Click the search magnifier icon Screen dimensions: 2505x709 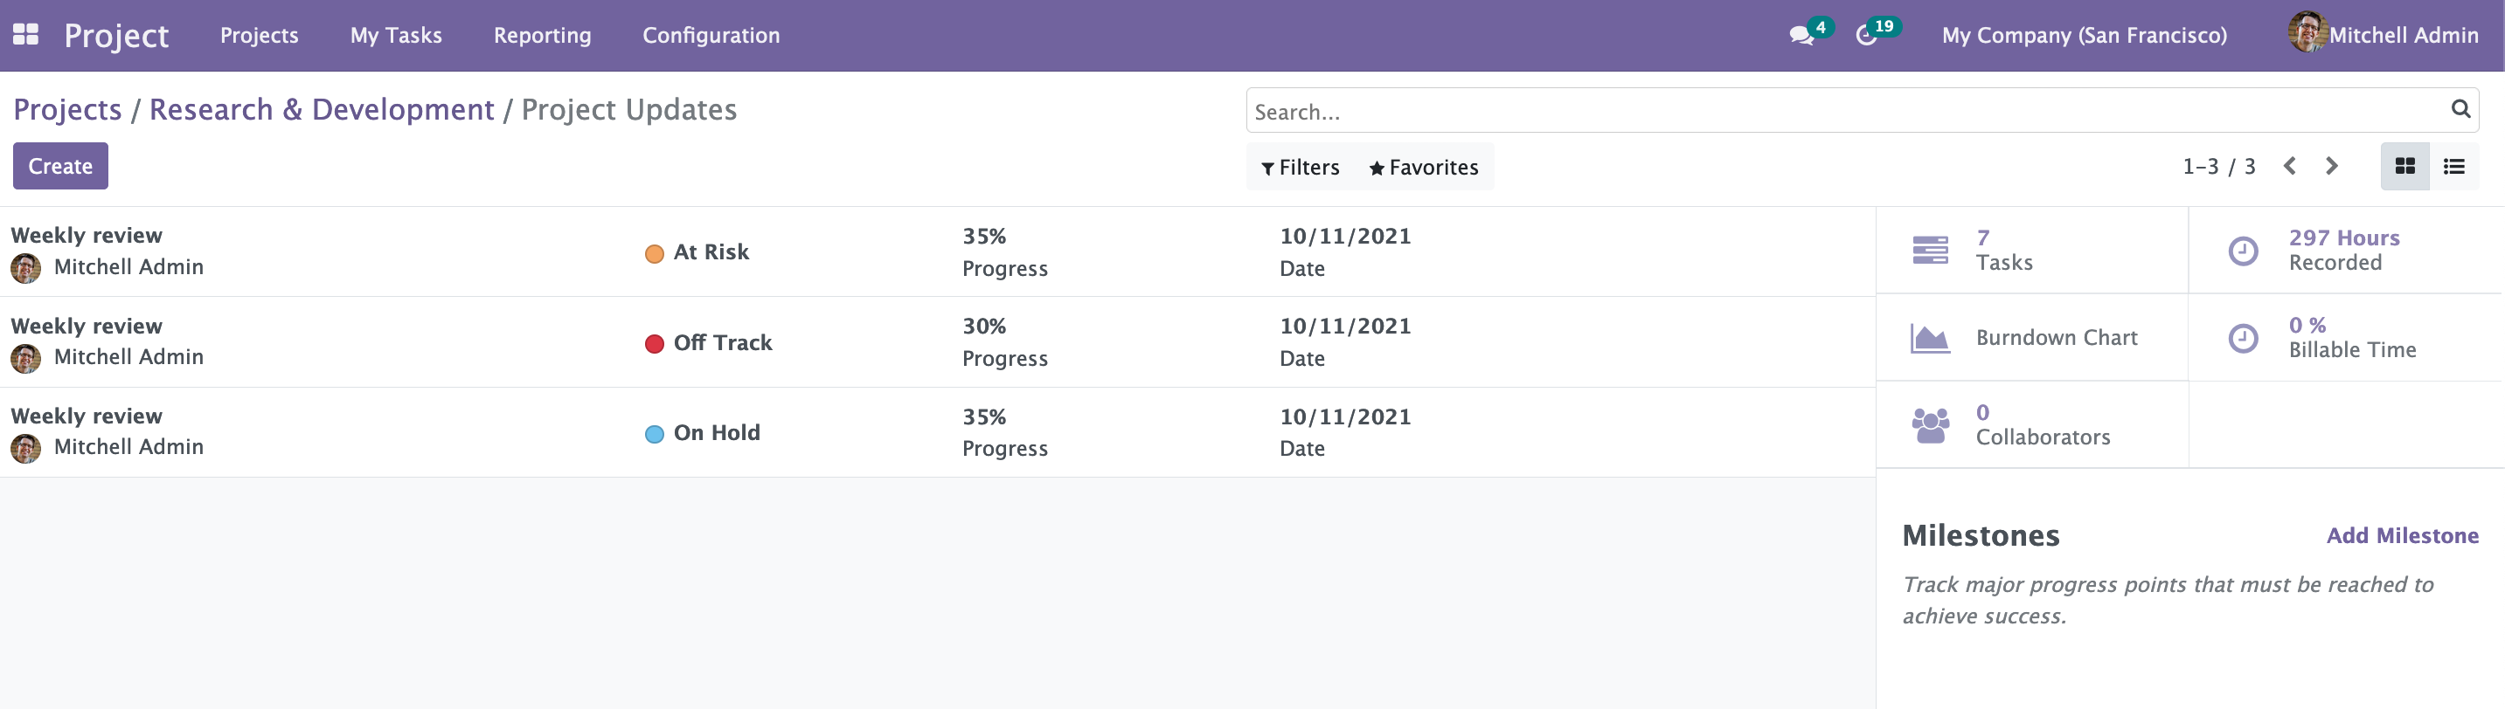click(x=2460, y=110)
